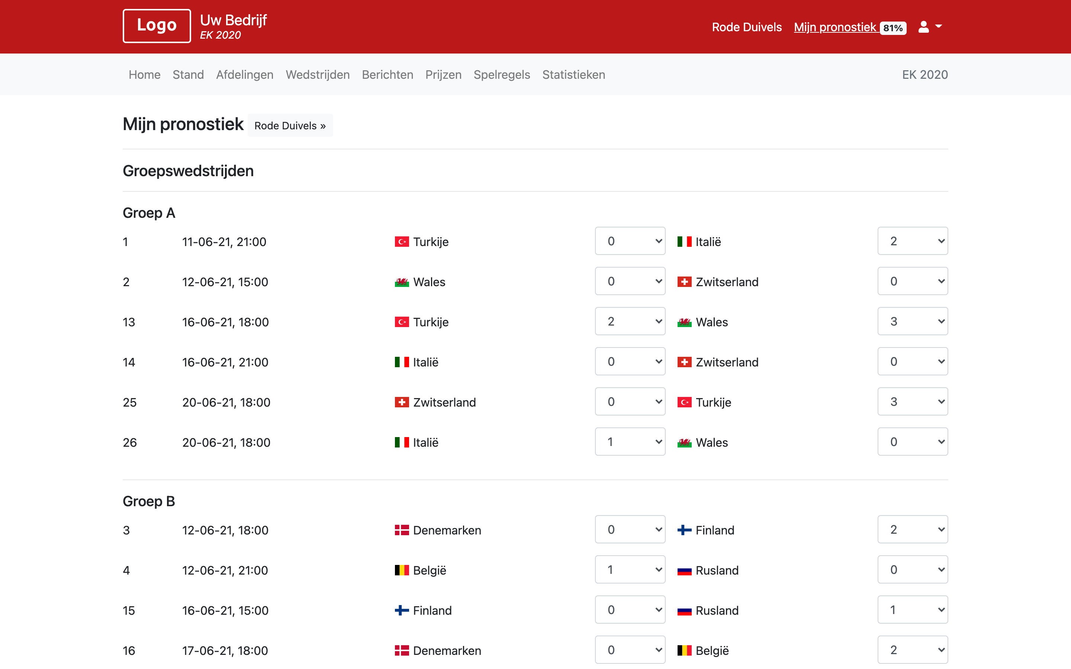Open the Berichten menu item
The image size is (1071, 669).
tap(388, 74)
